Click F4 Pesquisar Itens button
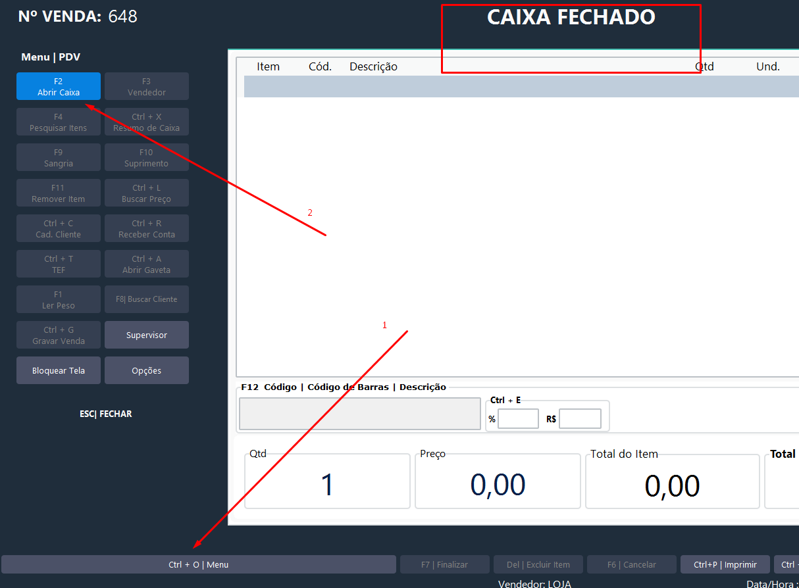The height and width of the screenshot is (588, 799). tap(59, 122)
